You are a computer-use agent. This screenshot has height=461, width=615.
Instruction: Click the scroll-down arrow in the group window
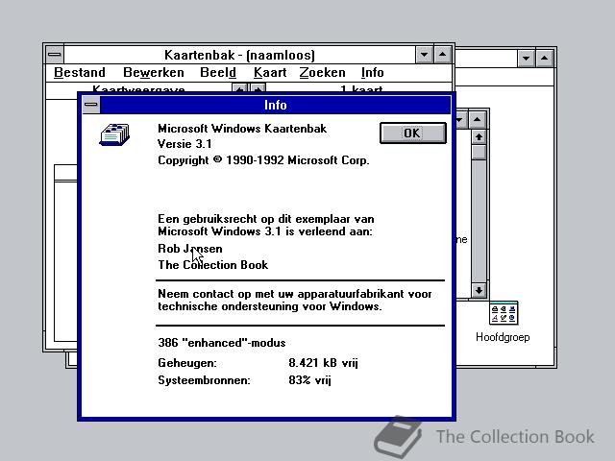pyautogui.click(x=479, y=290)
